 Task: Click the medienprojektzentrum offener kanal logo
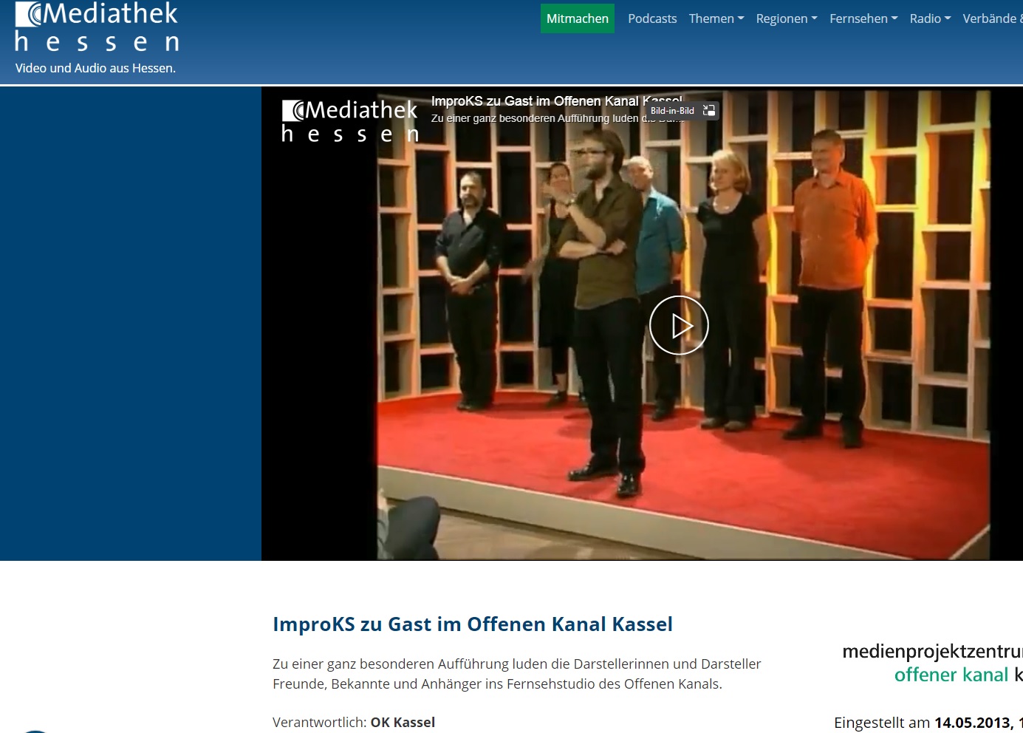tap(932, 663)
